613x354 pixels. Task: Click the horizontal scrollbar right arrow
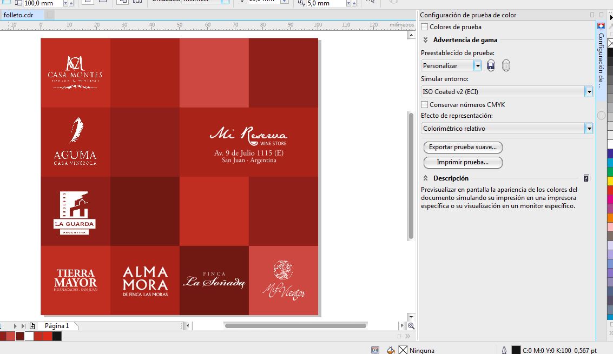click(x=402, y=325)
